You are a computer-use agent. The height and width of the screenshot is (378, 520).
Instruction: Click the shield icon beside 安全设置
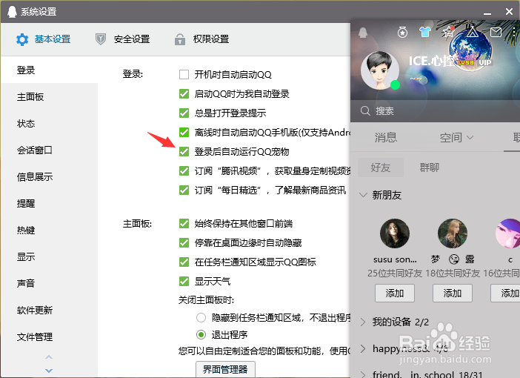point(101,39)
